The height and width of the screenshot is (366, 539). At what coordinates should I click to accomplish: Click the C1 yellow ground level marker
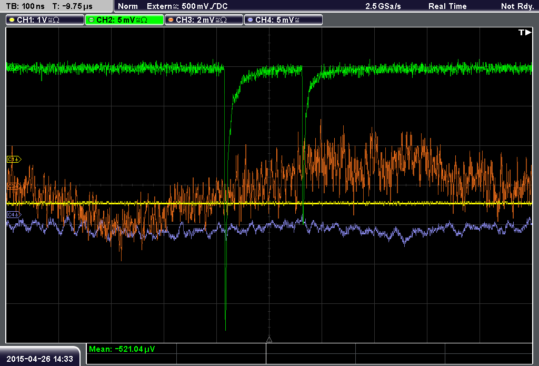[x=14, y=159]
